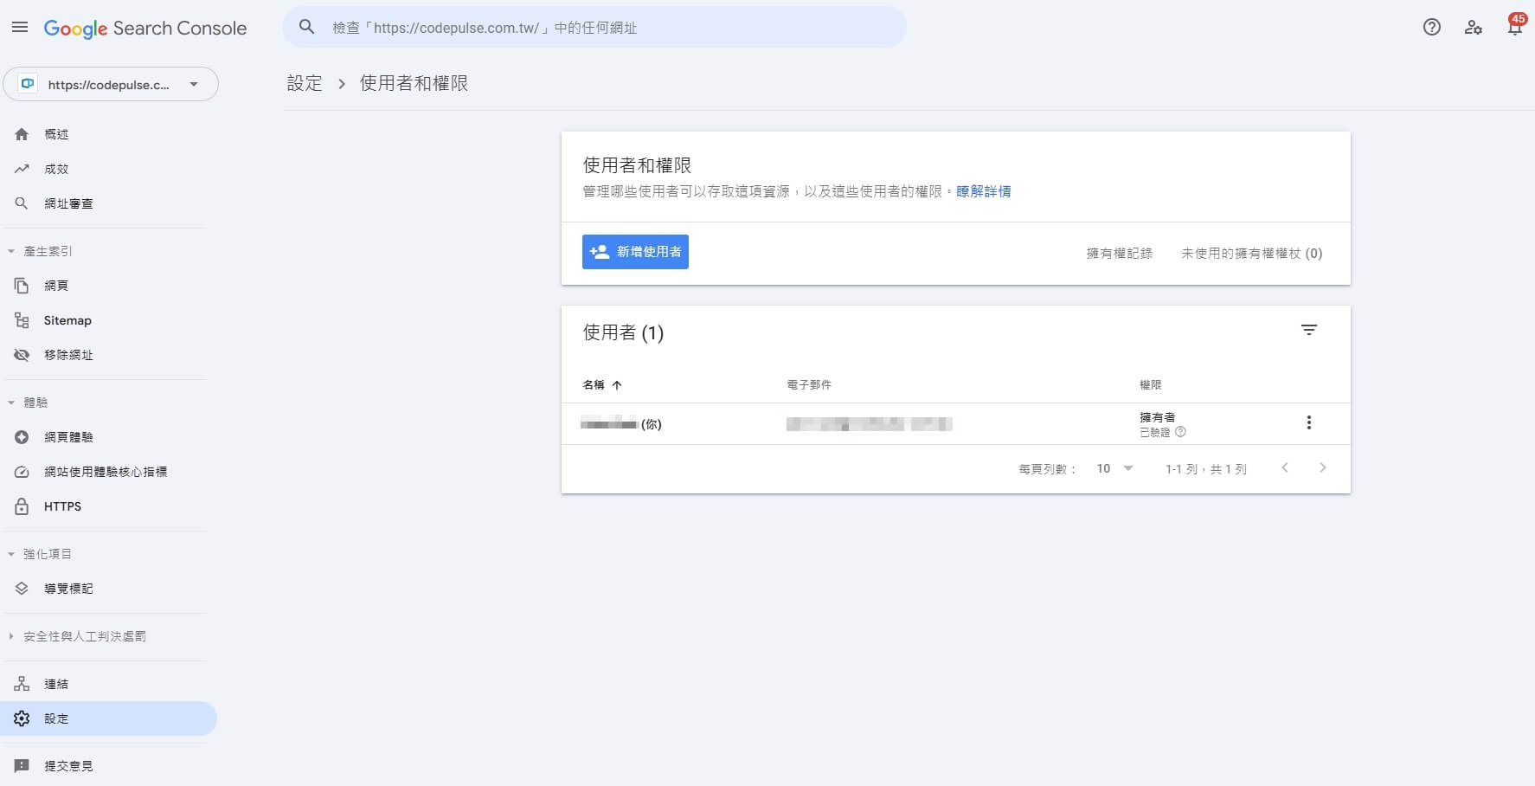The image size is (1535, 786).
Task: Click the 擁有者 permission text
Action: (1157, 417)
